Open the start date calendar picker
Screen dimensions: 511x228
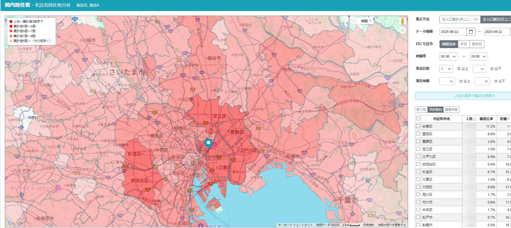470,32
